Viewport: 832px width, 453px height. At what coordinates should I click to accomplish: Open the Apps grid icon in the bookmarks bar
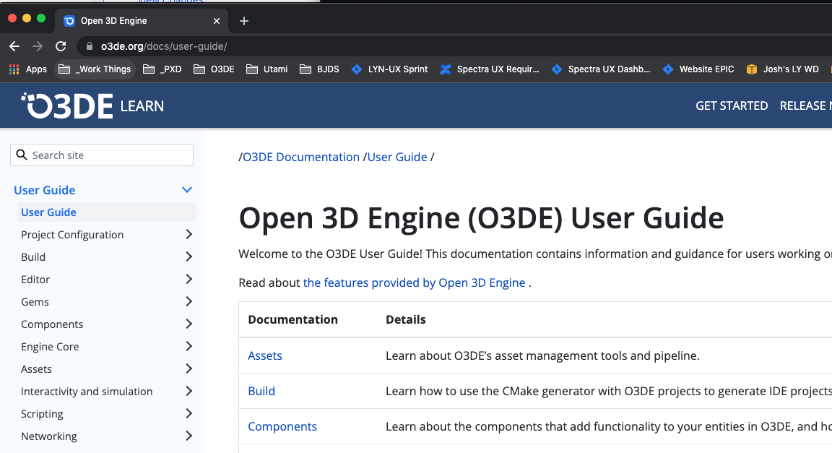click(14, 69)
